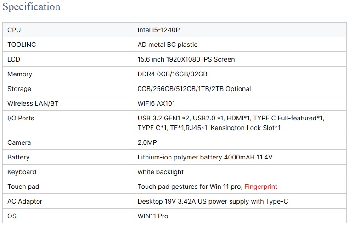Viewport: 349px width, 227px height.
Task: Click the AD metal BC plastic value
Action: coord(168,45)
